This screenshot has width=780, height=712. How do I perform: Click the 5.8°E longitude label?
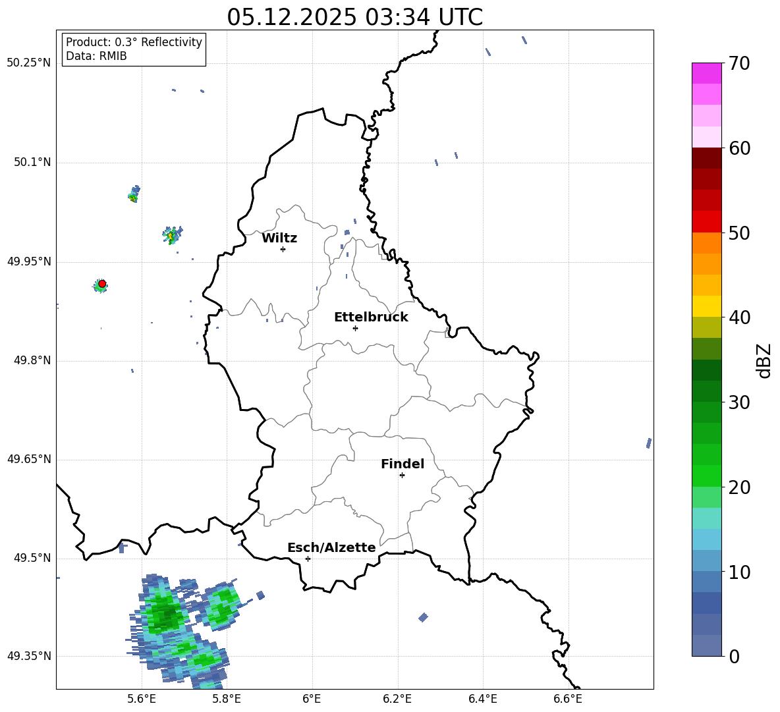227,699
